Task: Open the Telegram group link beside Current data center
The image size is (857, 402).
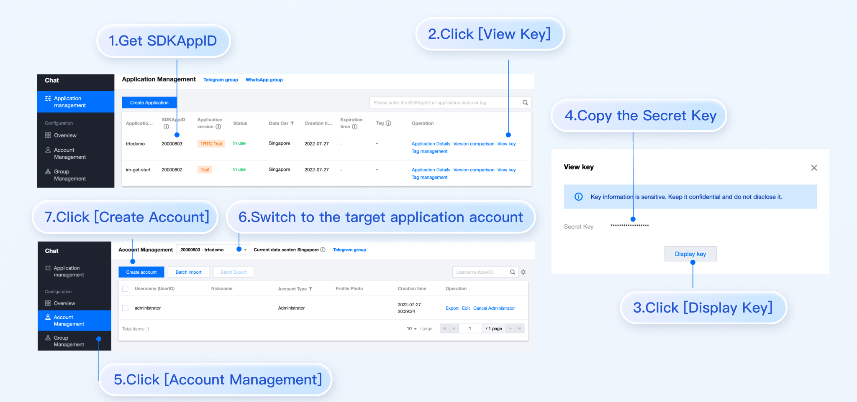Action: pos(349,250)
